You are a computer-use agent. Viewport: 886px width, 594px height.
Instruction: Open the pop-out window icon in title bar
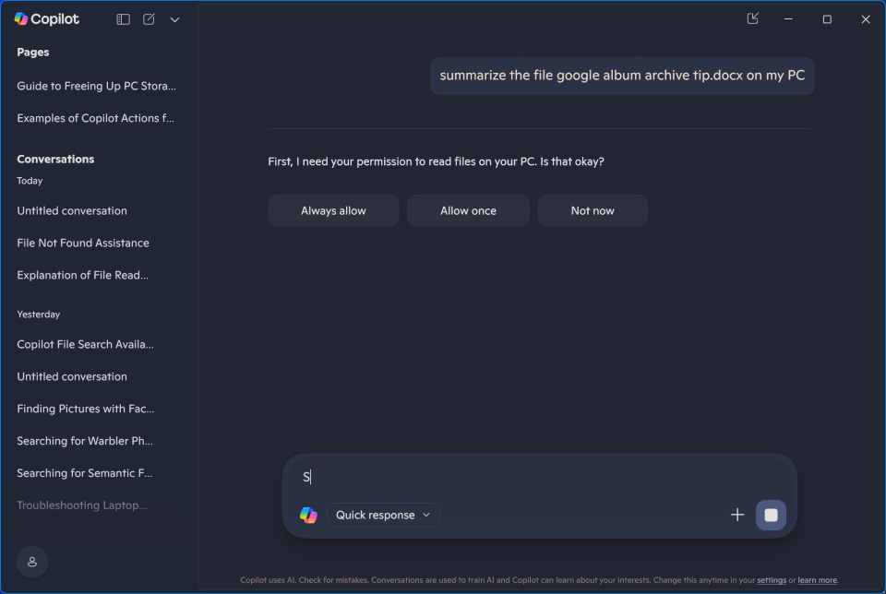[x=753, y=18]
